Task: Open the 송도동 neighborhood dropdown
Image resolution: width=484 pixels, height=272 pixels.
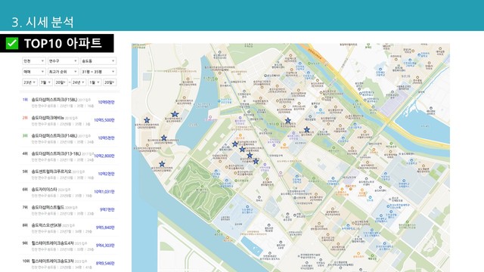Action: tap(98, 61)
